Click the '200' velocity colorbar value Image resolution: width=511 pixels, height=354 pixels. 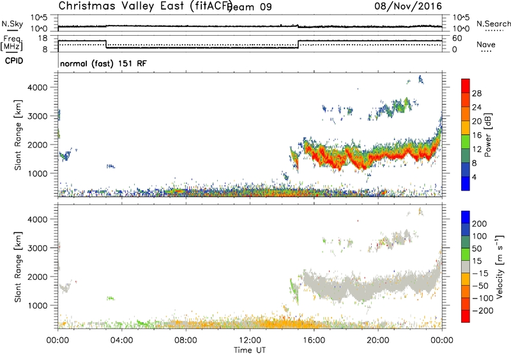[x=480, y=224]
